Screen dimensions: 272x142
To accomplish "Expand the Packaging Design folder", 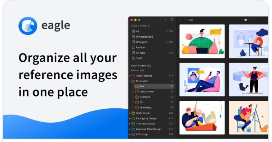I will click(130, 118).
